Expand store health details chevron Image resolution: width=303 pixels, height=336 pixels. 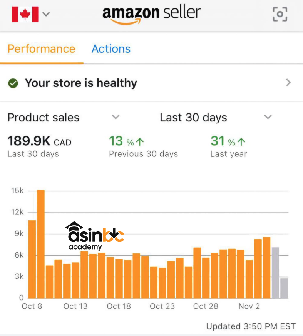288,83
